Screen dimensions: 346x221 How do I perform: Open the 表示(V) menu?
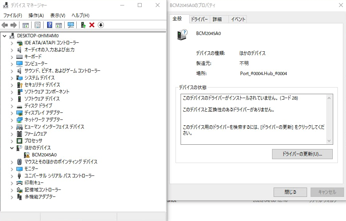(58, 16)
